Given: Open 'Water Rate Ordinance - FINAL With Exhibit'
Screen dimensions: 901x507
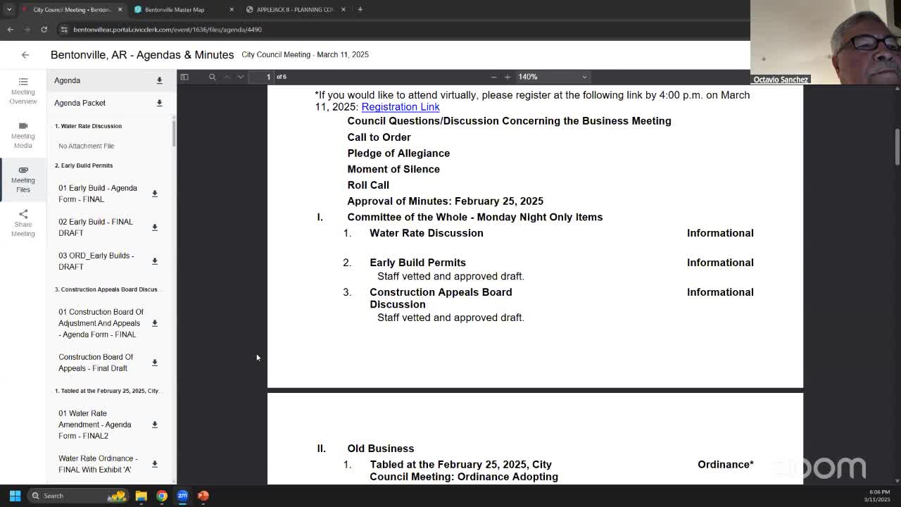Looking at the screenshot, I should [x=98, y=464].
